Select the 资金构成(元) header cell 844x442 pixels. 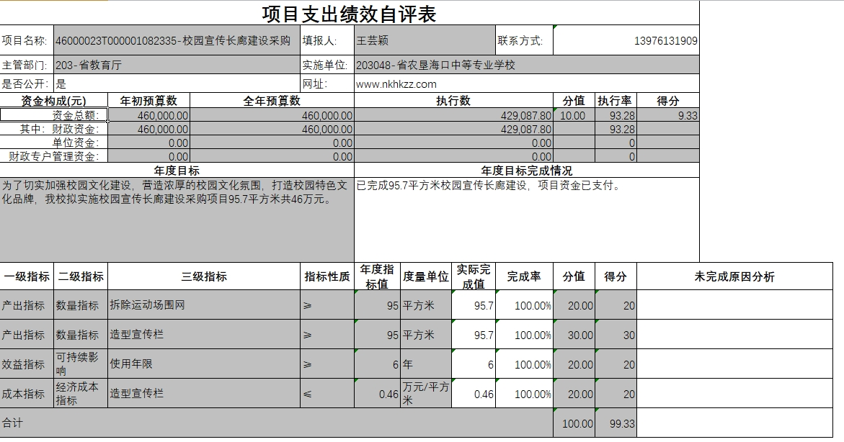click(x=54, y=101)
